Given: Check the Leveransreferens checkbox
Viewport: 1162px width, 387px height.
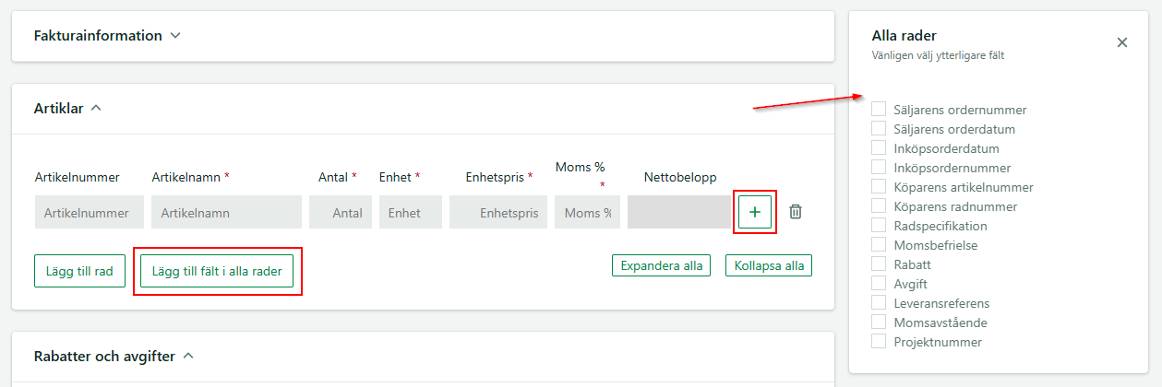Looking at the screenshot, I should 879,303.
